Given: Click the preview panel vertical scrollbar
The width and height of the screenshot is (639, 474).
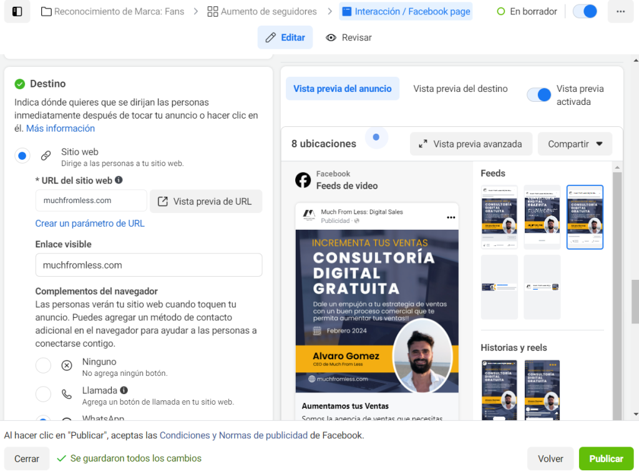Looking at the screenshot, I should click(x=617, y=296).
